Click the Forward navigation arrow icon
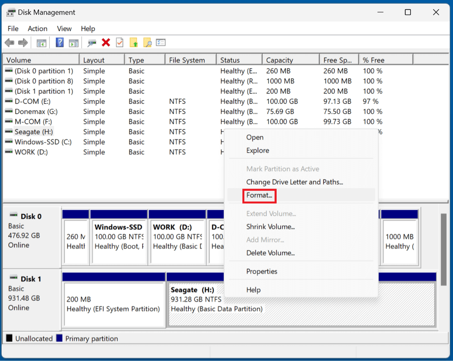 click(23, 42)
